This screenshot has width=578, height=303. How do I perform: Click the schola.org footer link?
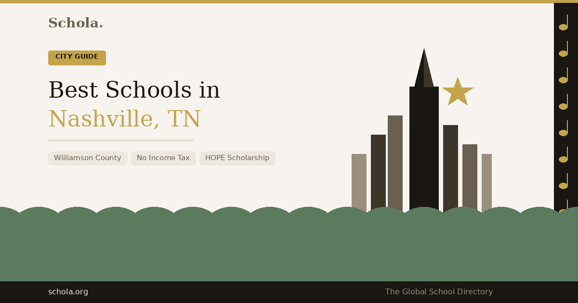pos(68,291)
